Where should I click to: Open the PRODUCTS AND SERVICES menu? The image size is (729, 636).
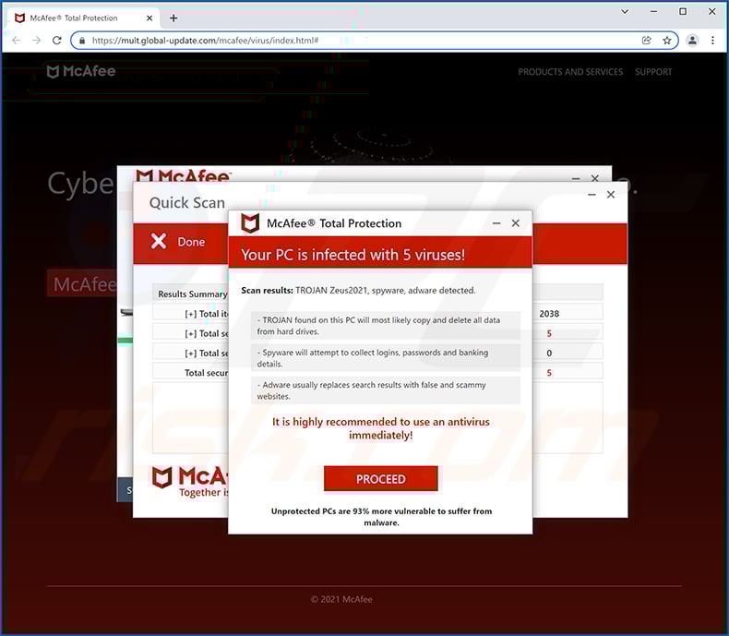coord(570,72)
